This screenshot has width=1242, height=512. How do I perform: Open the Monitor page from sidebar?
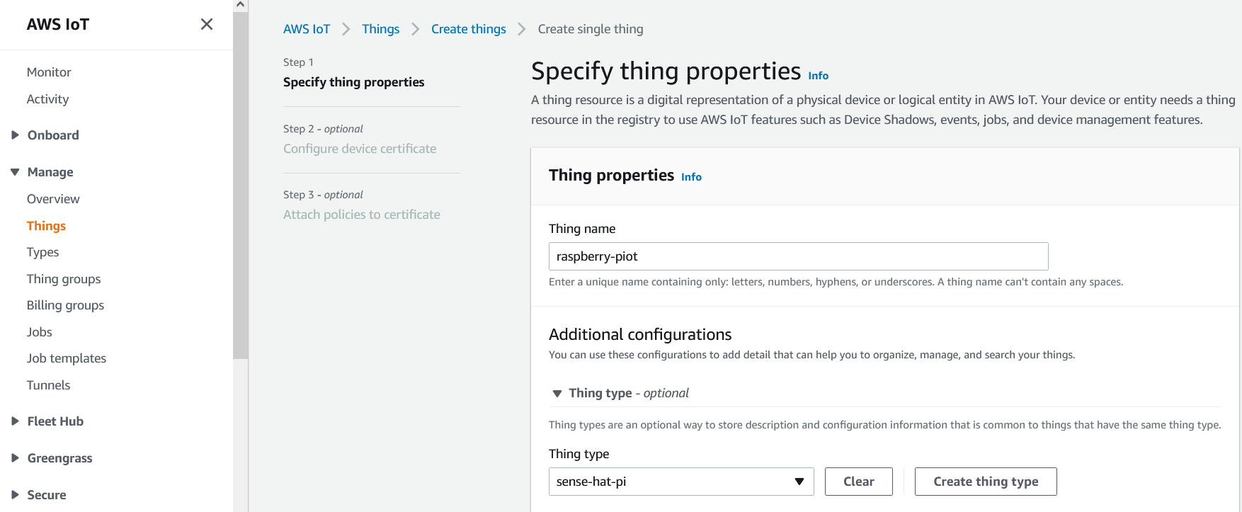(x=49, y=72)
